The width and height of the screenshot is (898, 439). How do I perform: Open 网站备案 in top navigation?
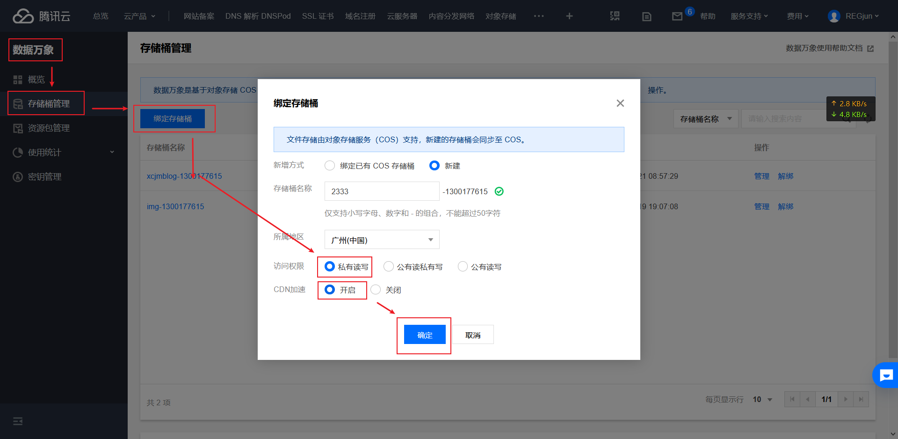pyautogui.click(x=199, y=16)
